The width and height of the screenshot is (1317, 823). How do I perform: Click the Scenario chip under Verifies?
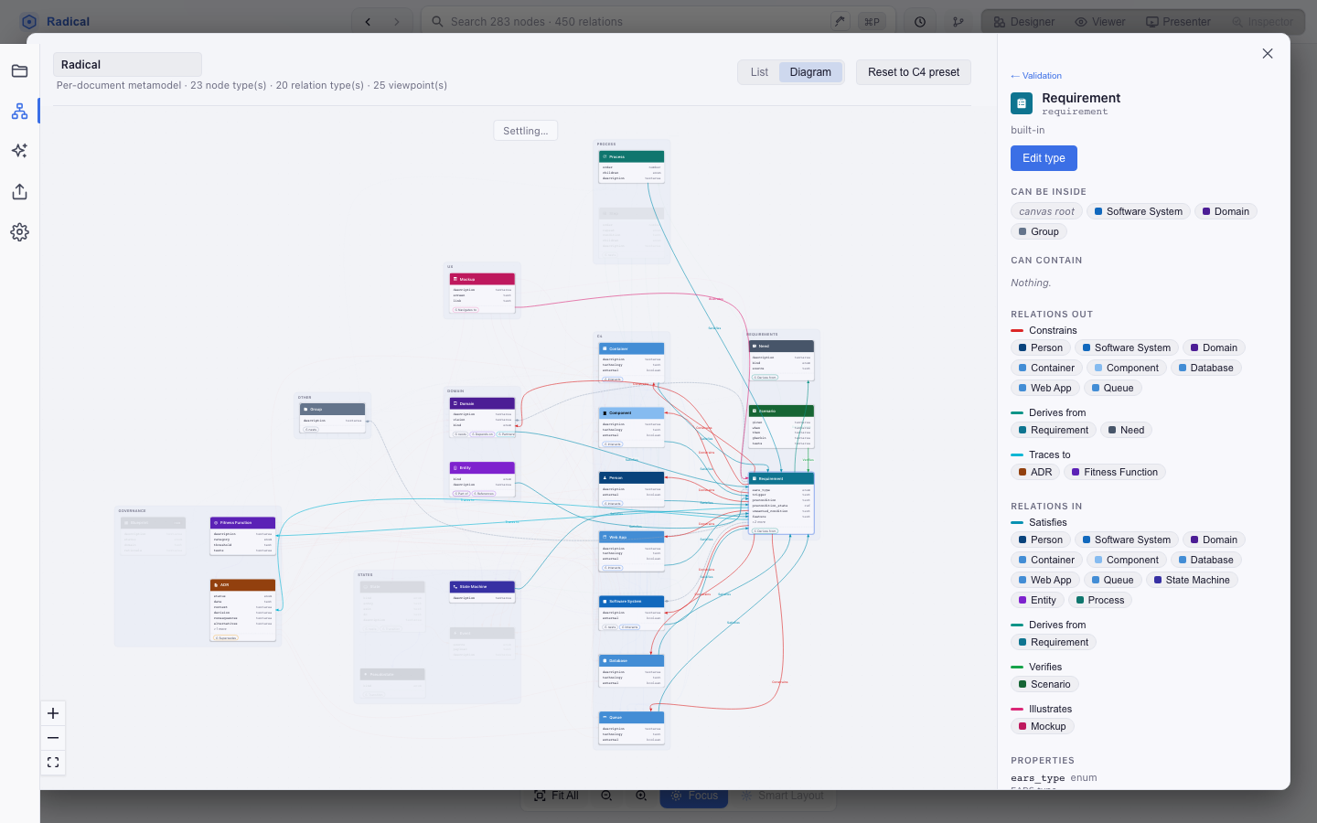pyautogui.click(x=1044, y=685)
